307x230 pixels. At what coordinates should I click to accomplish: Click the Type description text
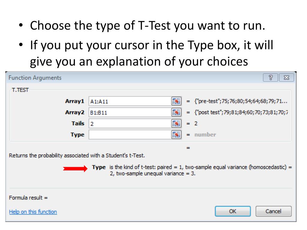point(201,170)
